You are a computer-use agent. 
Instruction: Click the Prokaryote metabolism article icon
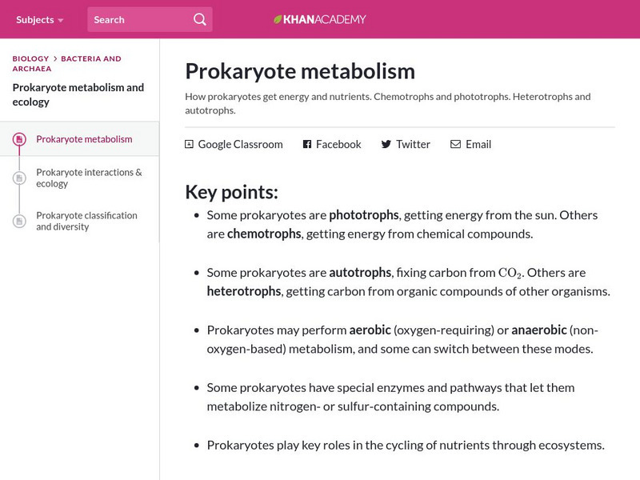[19, 140]
